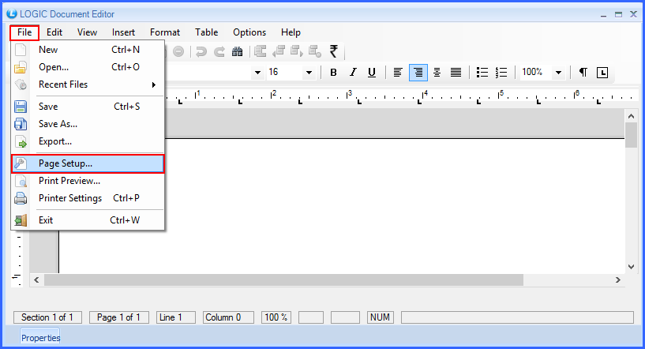
Task: Center align the text
Action: [437, 73]
